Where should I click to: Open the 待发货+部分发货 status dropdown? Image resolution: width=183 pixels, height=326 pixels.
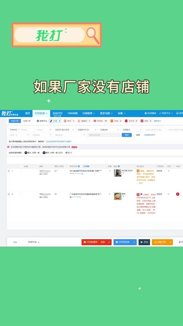coord(64,130)
